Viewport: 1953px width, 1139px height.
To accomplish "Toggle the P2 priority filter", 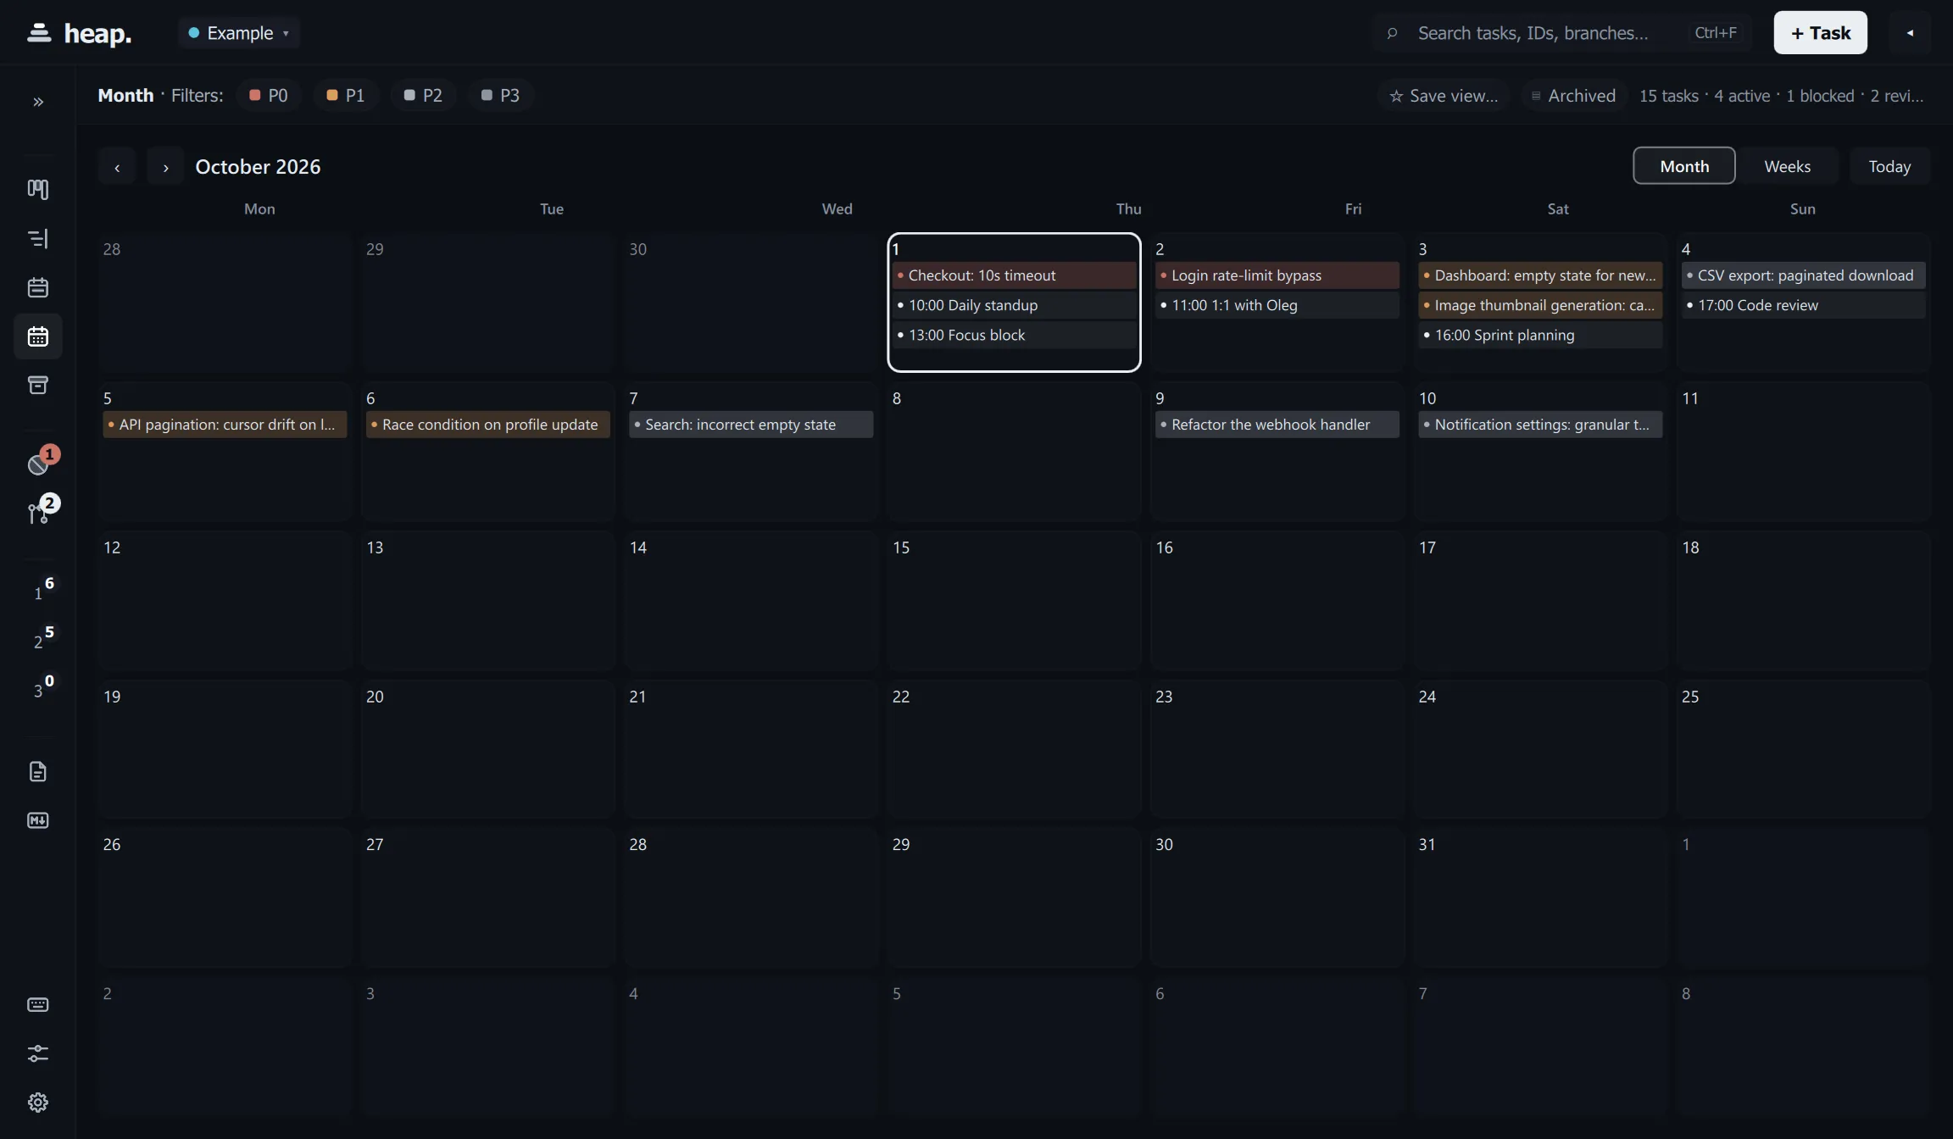I will [423, 95].
